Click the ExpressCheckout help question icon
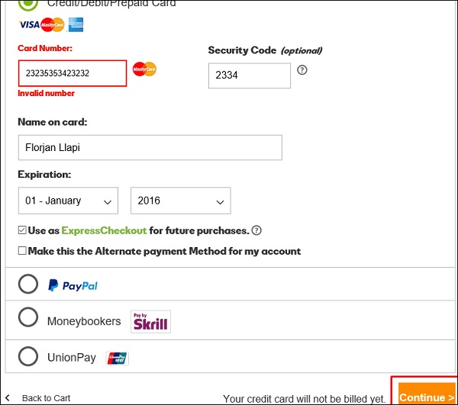Viewport: 458px width, 405px height. [256, 231]
